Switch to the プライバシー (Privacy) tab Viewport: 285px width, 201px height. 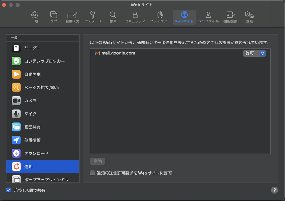[x=160, y=17]
